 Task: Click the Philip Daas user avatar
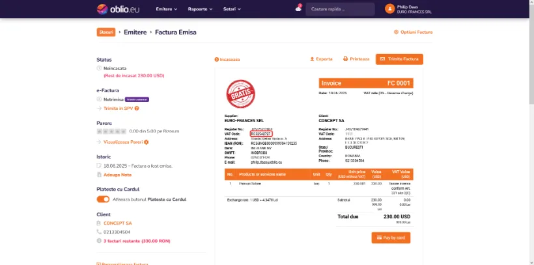pyautogui.click(x=389, y=9)
